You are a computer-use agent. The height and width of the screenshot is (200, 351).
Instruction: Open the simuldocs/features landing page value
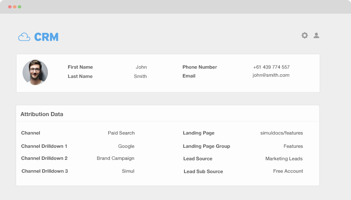[x=281, y=133]
